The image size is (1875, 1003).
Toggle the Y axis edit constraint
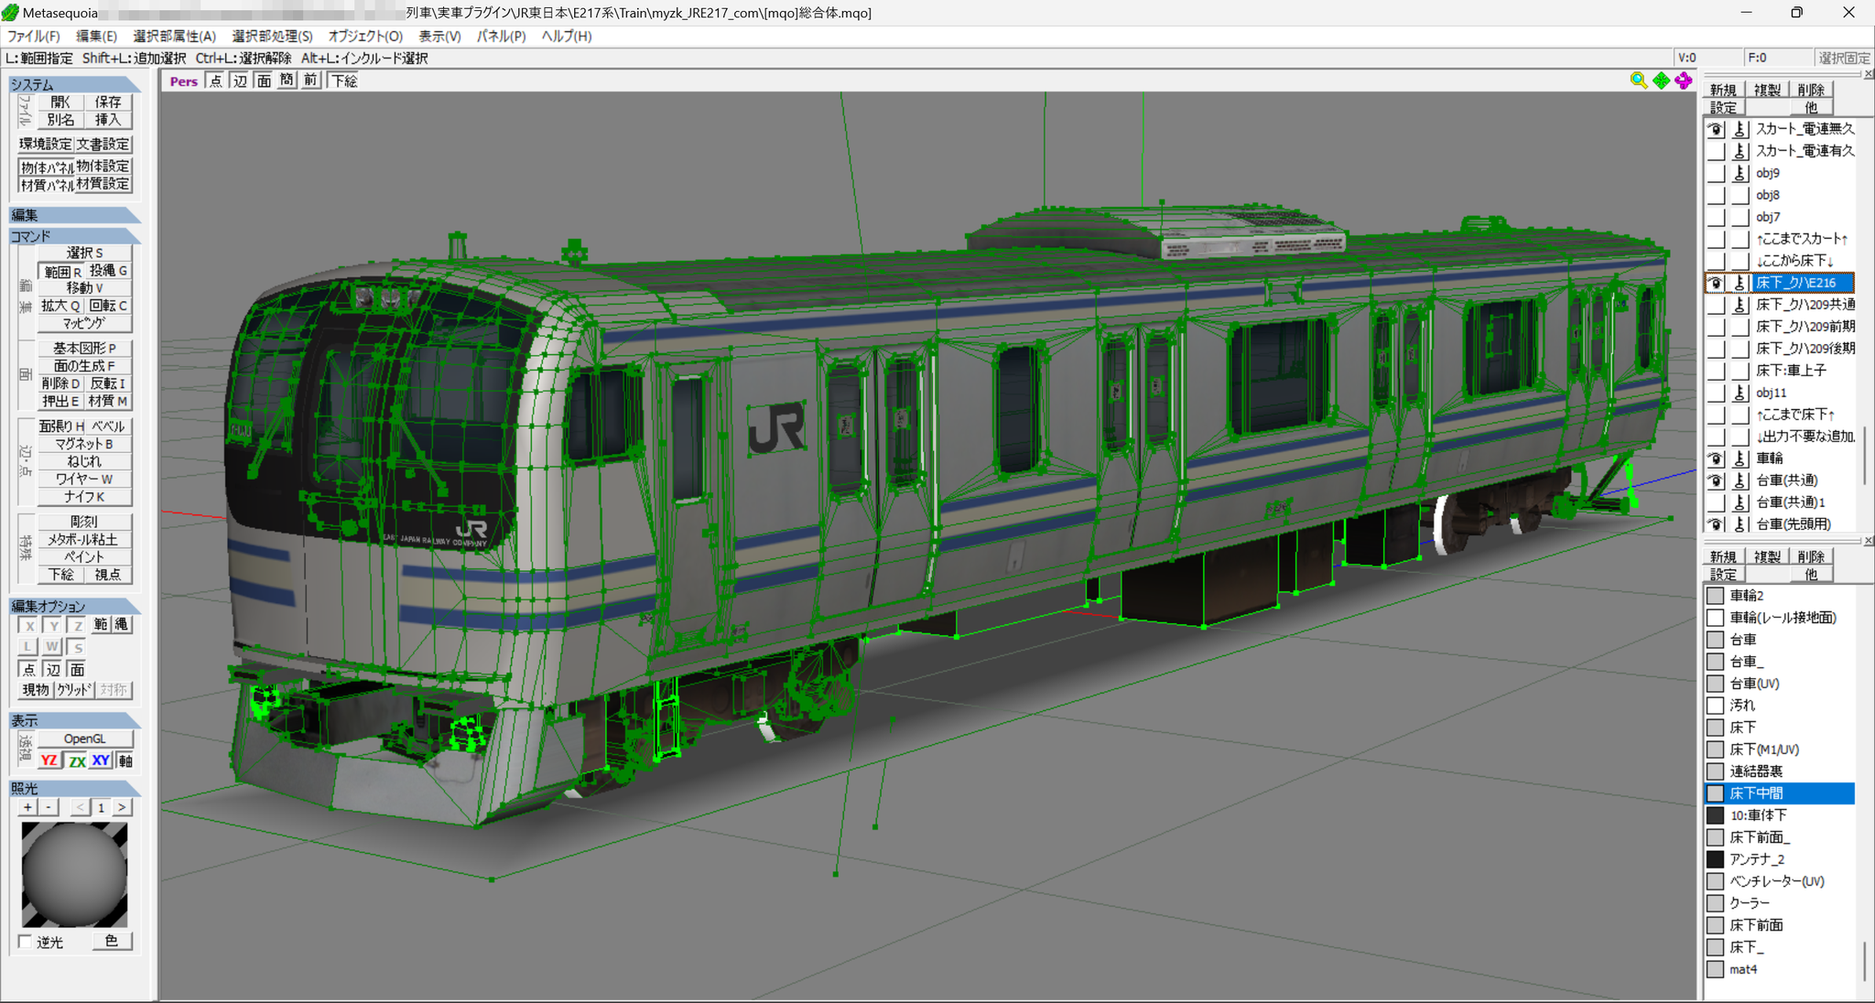pyautogui.click(x=54, y=626)
